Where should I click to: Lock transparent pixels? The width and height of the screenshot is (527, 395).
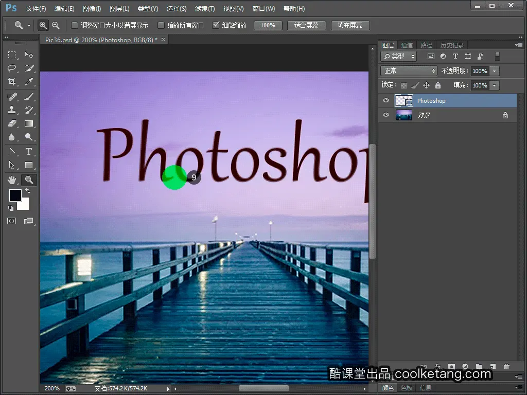pos(403,85)
